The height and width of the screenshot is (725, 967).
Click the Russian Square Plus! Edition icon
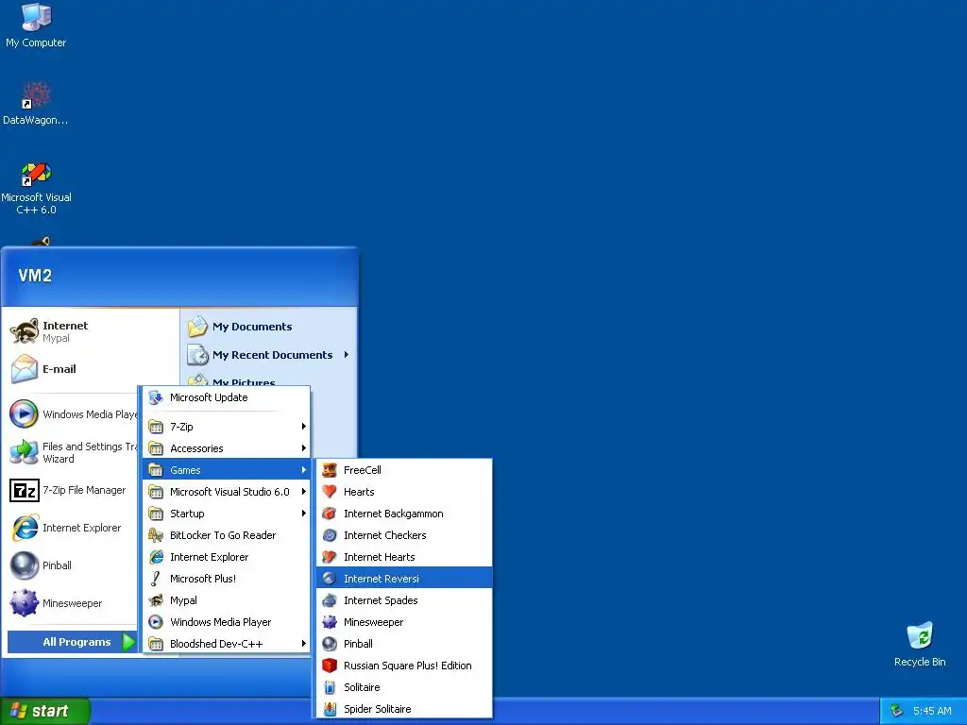coord(330,666)
